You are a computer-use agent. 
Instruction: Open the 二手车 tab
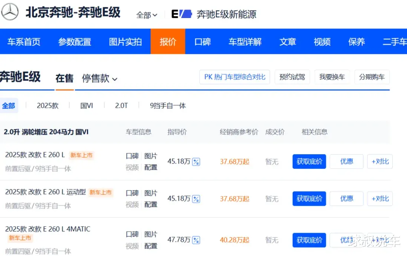(x=395, y=41)
